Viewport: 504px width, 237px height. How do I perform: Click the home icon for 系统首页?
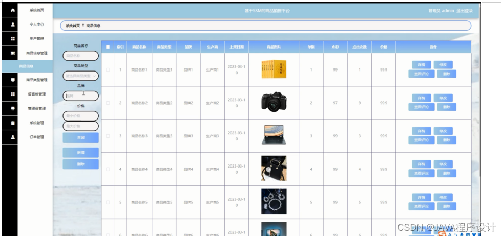click(12, 10)
